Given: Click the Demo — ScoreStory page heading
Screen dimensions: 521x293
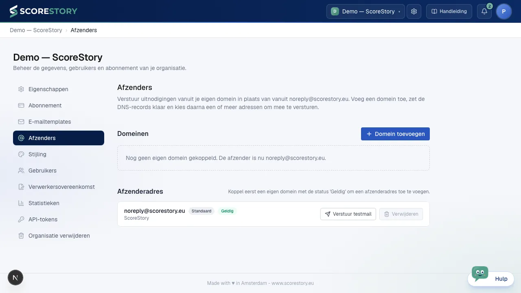Looking at the screenshot, I should (58, 57).
